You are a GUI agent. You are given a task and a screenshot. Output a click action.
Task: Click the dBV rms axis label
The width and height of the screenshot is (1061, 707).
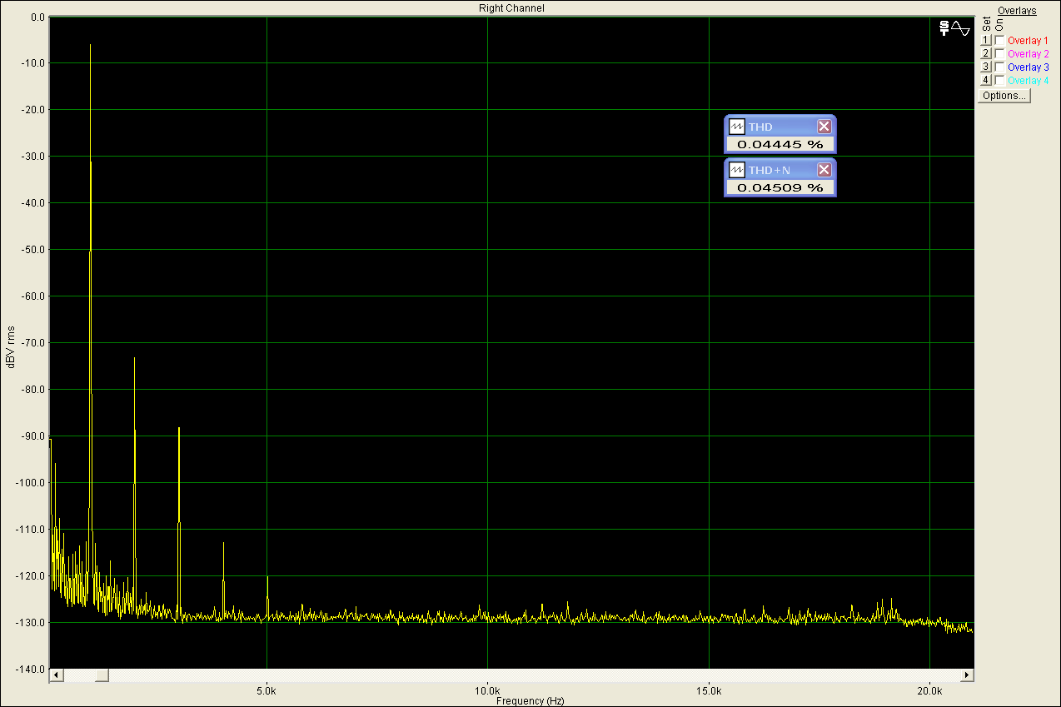point(11,346)
